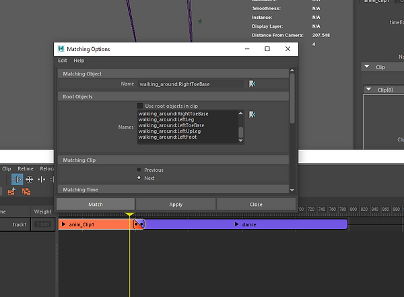Select the Previous matching clip option
This screenshot has width=404, height=297.
139,170
